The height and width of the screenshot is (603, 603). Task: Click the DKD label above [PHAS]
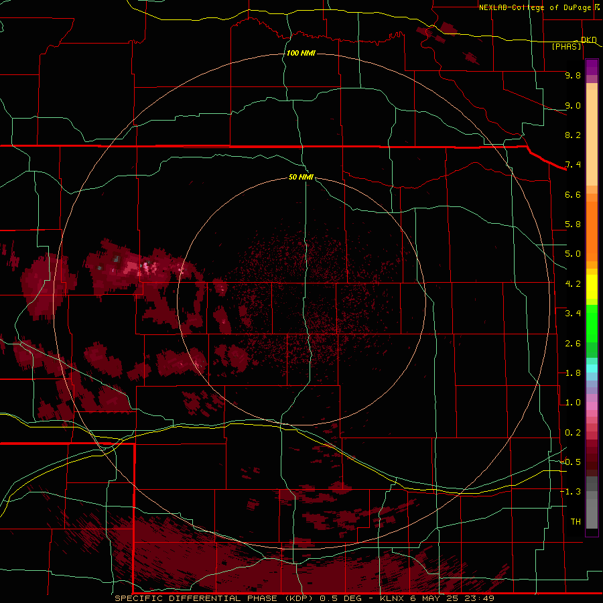pos(589,40)
